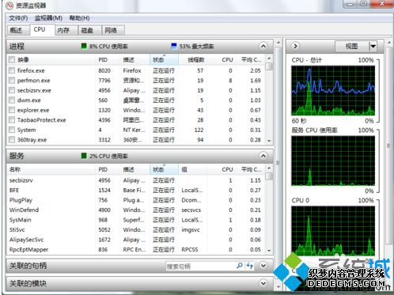The width and height of the screenshot is (394, 295).
Task: Select the AlipaySecSvc service row
Action: [x=136, y=240]
